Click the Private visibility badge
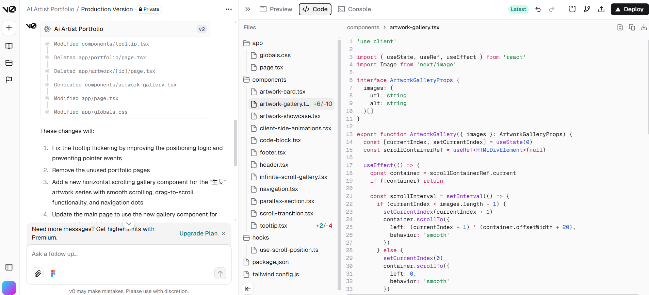This screenshot has height=295, width=649. [149, 9]
